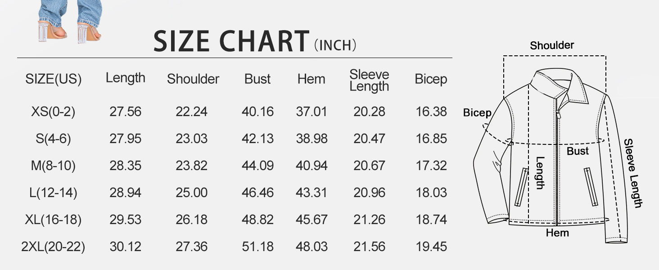Click the L(12-14) bust value 46.46
This screenshot has height=270, width=659.
[x=257, y=193]
